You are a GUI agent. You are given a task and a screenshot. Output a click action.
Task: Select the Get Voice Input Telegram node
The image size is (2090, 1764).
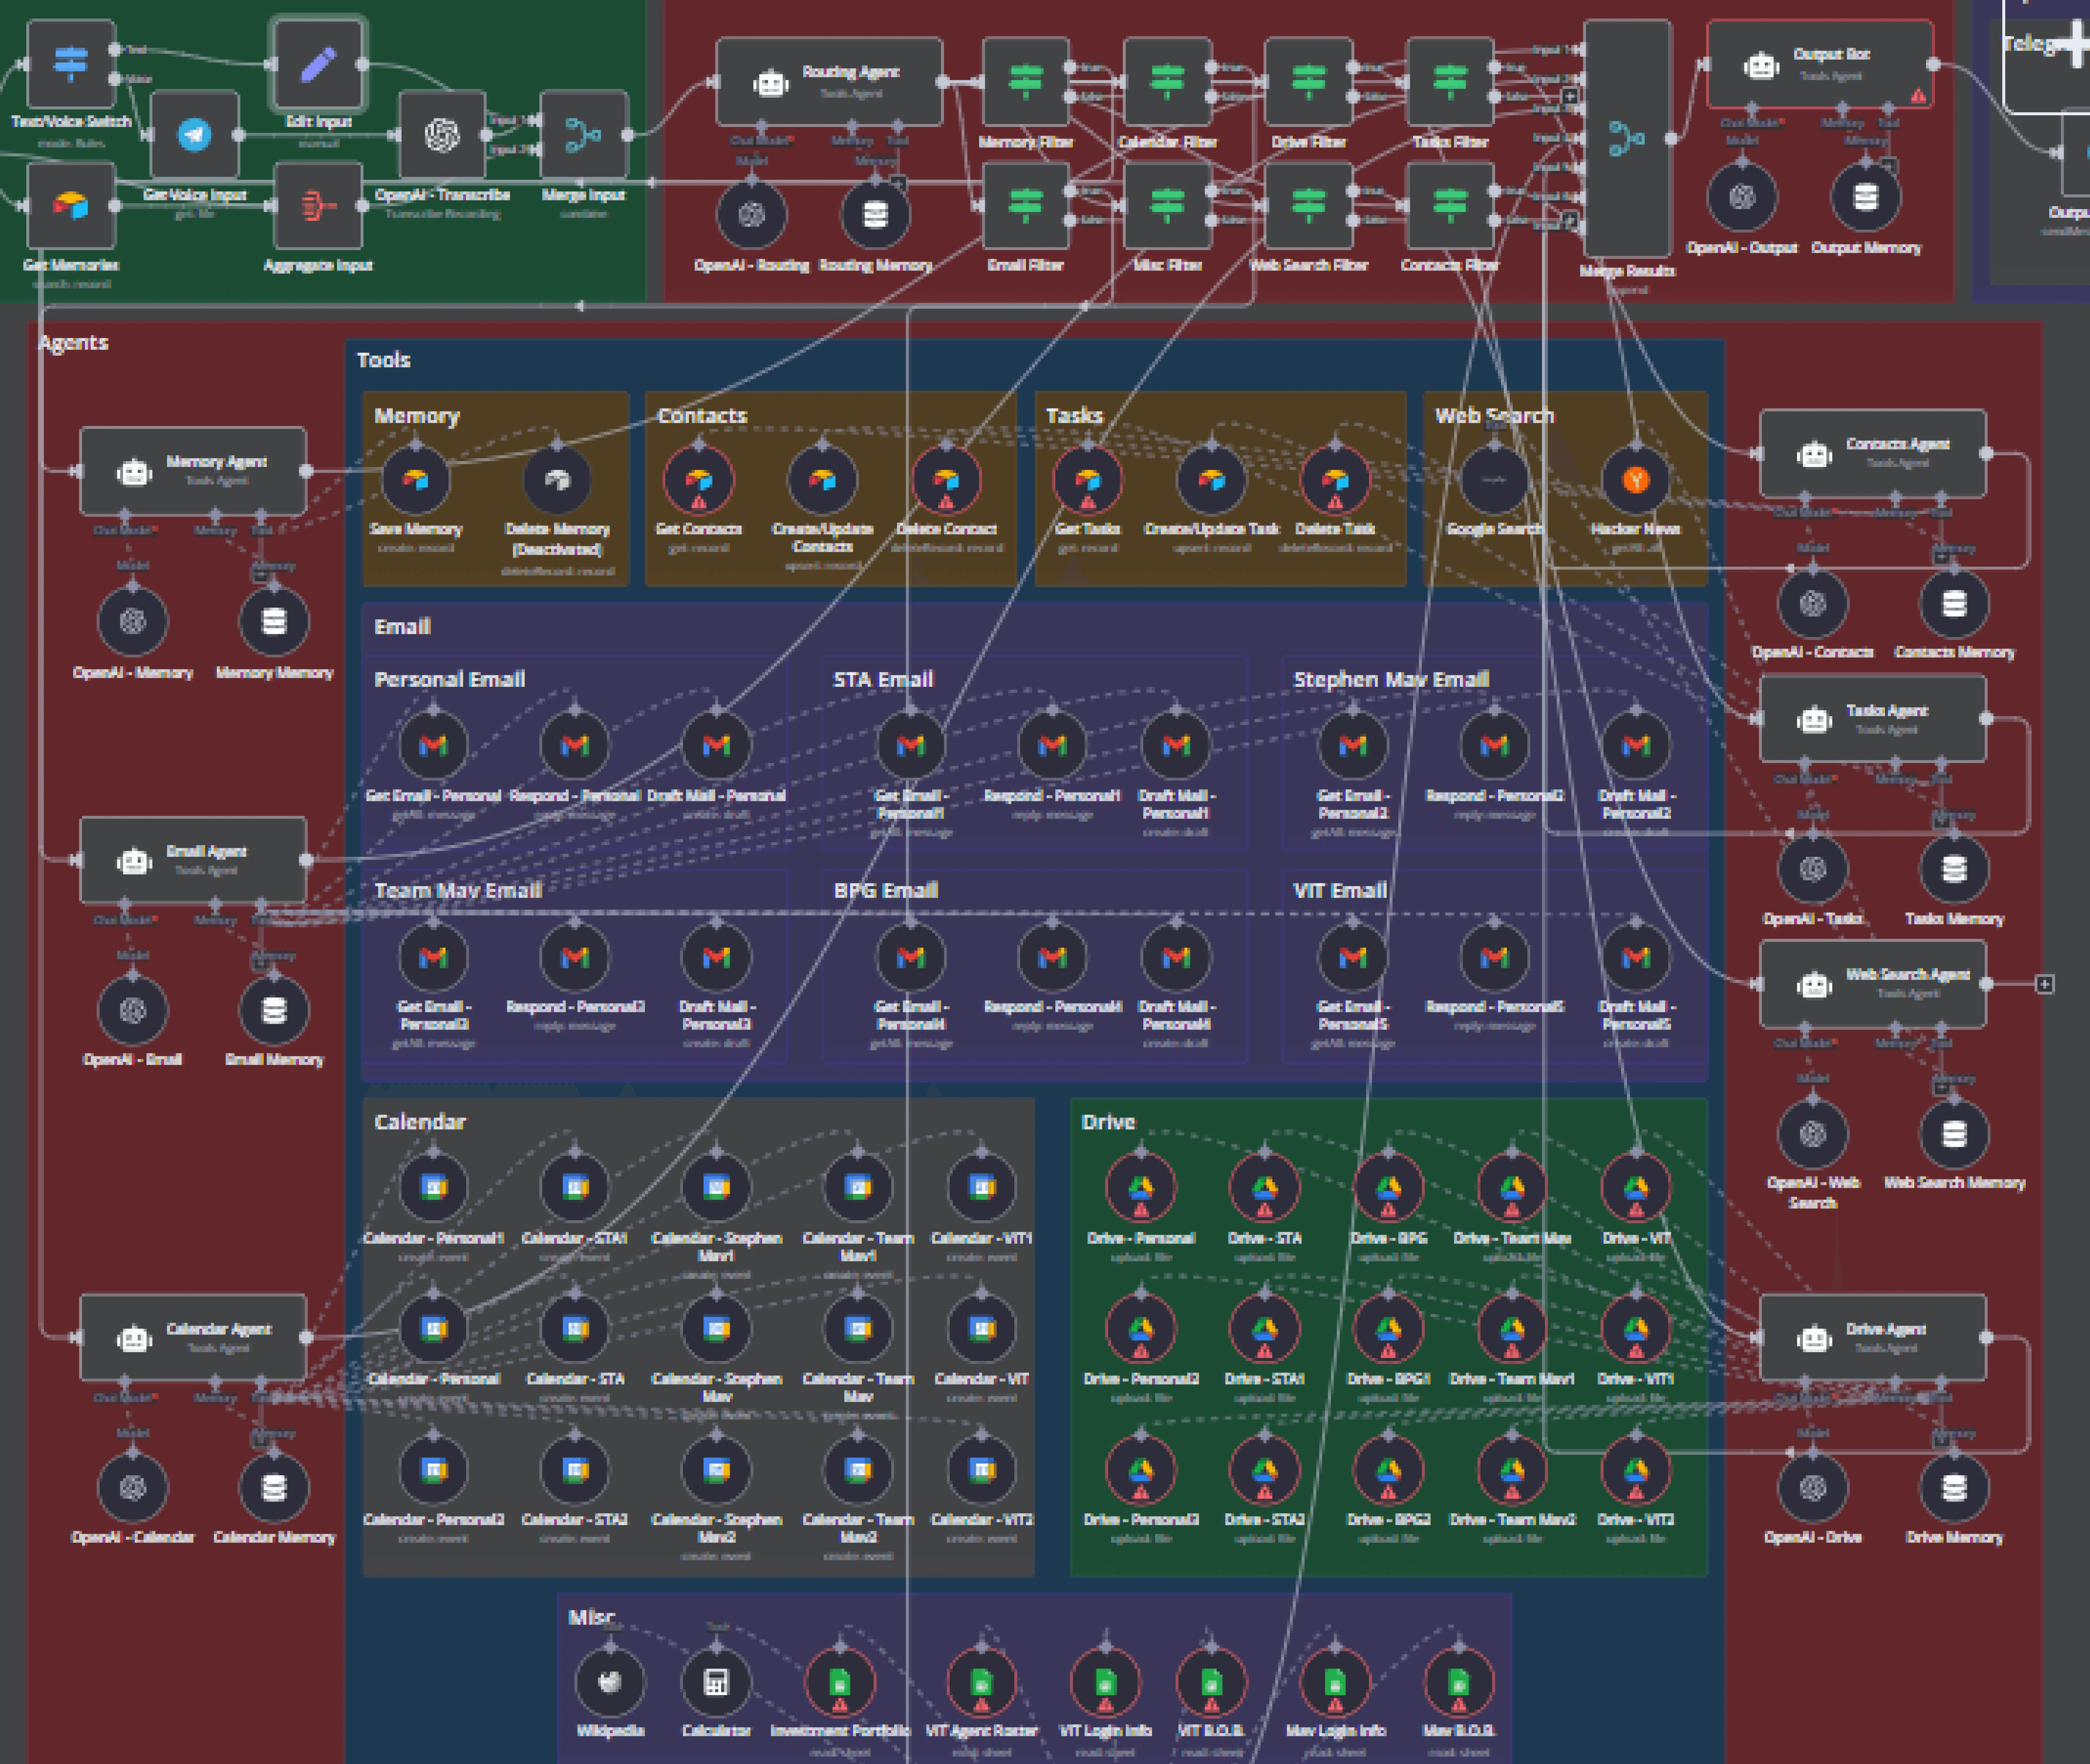(194, 135)
